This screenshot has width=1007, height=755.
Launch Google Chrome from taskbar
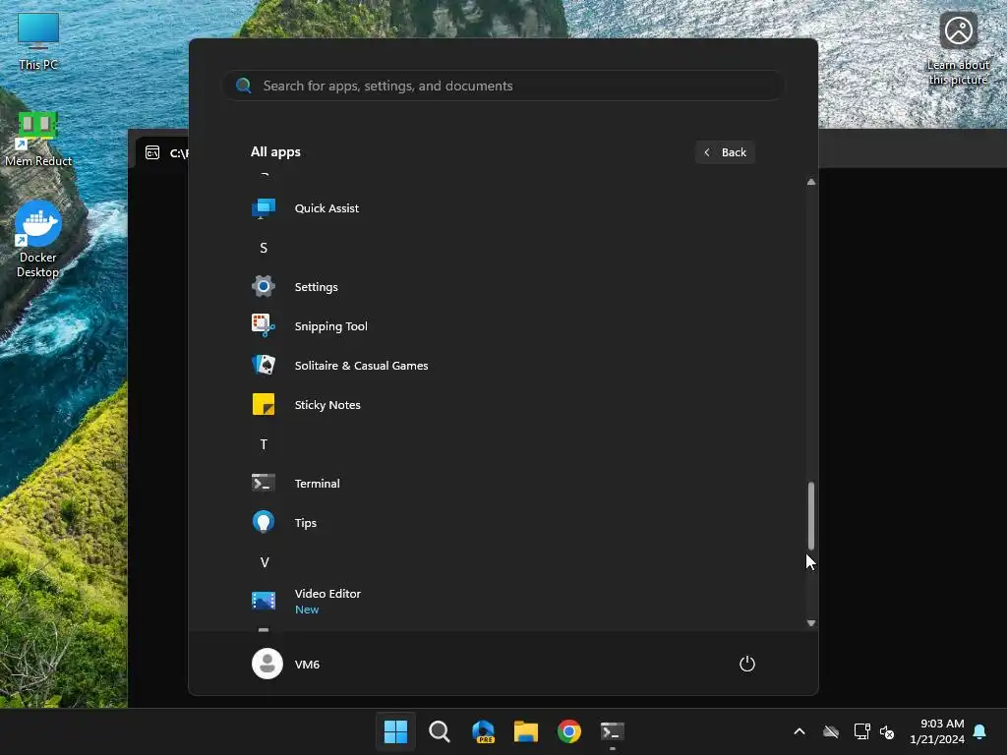569,731
